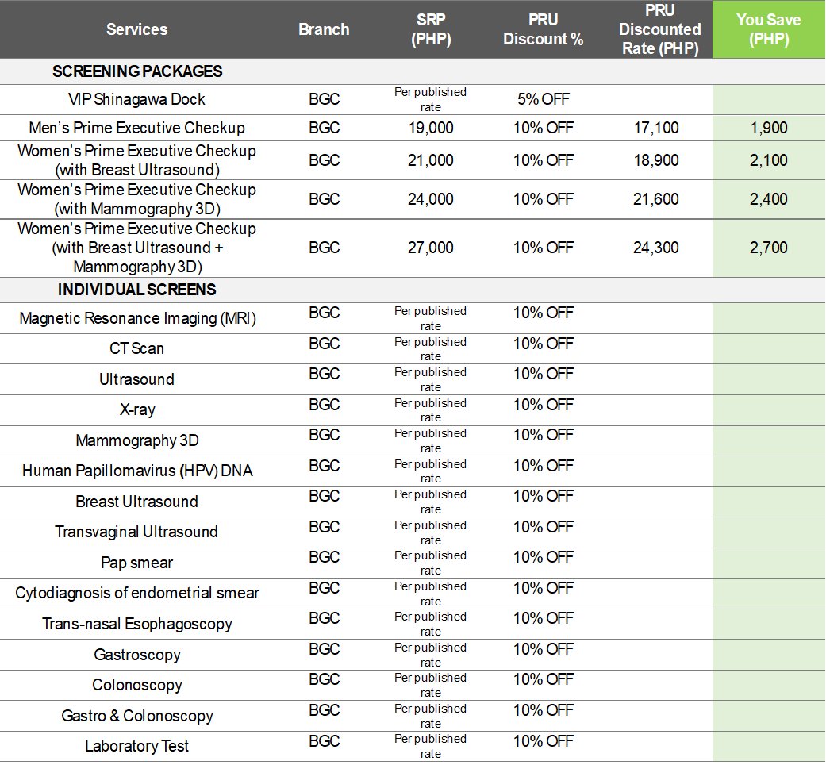Click the 2,100 savings value
Viewport: 826px width, 765px height.
point(769,160)
